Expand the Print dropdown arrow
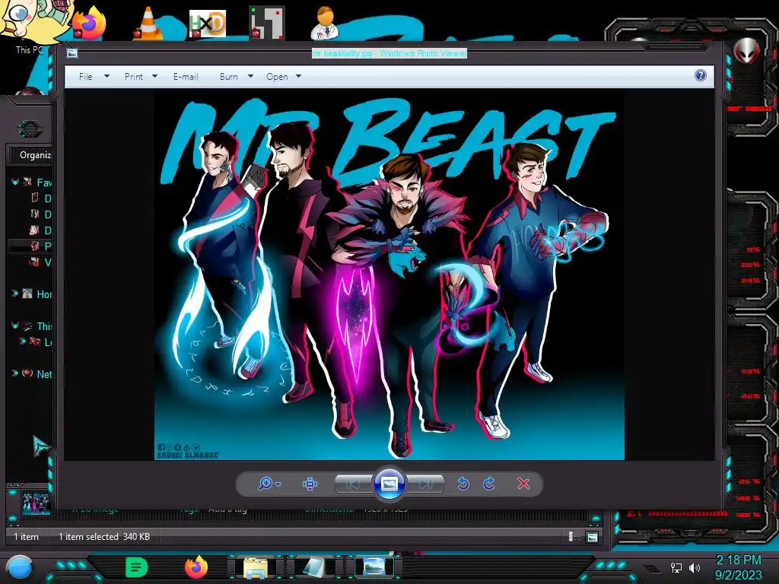The height and width of the screenshot is (584, 779). tap(154, 77)
